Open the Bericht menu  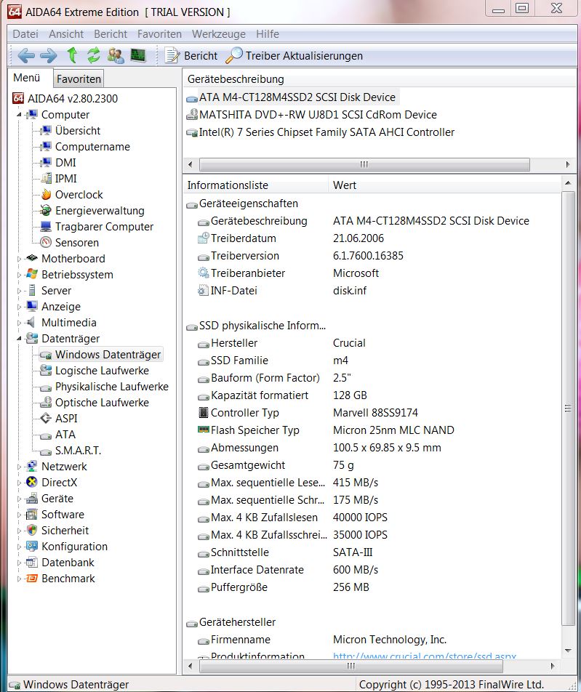111,34
